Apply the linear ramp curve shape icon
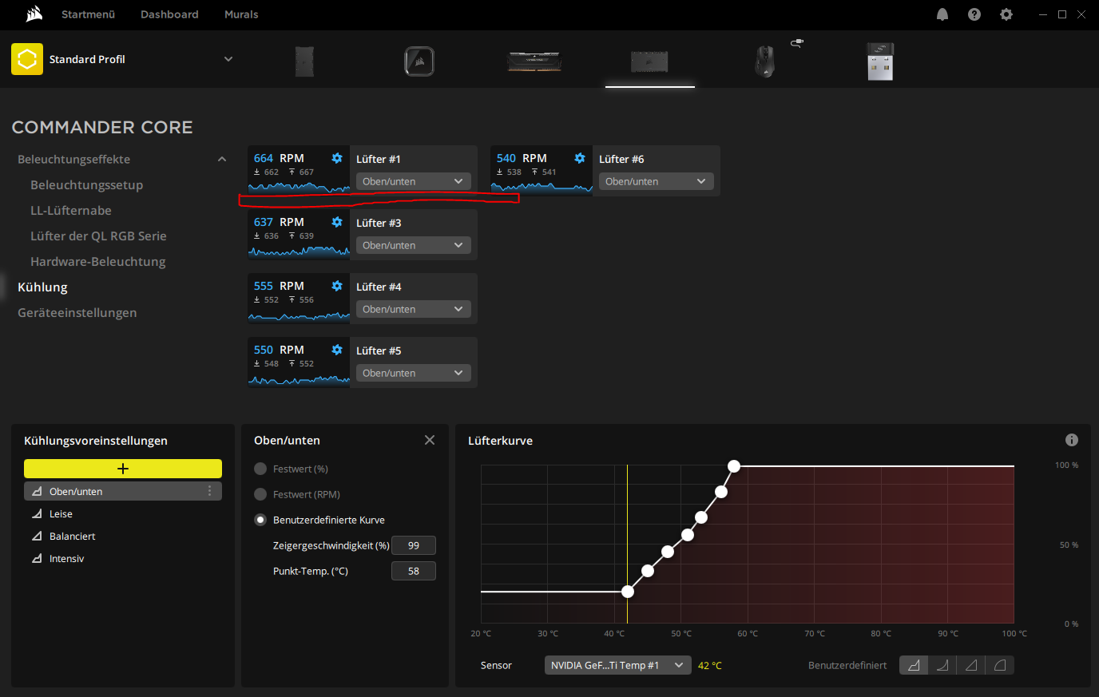 click(x=971, y=665)
